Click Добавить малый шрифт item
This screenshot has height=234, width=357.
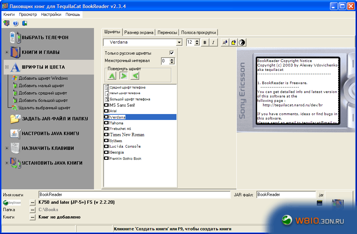[x=41, y=86]
